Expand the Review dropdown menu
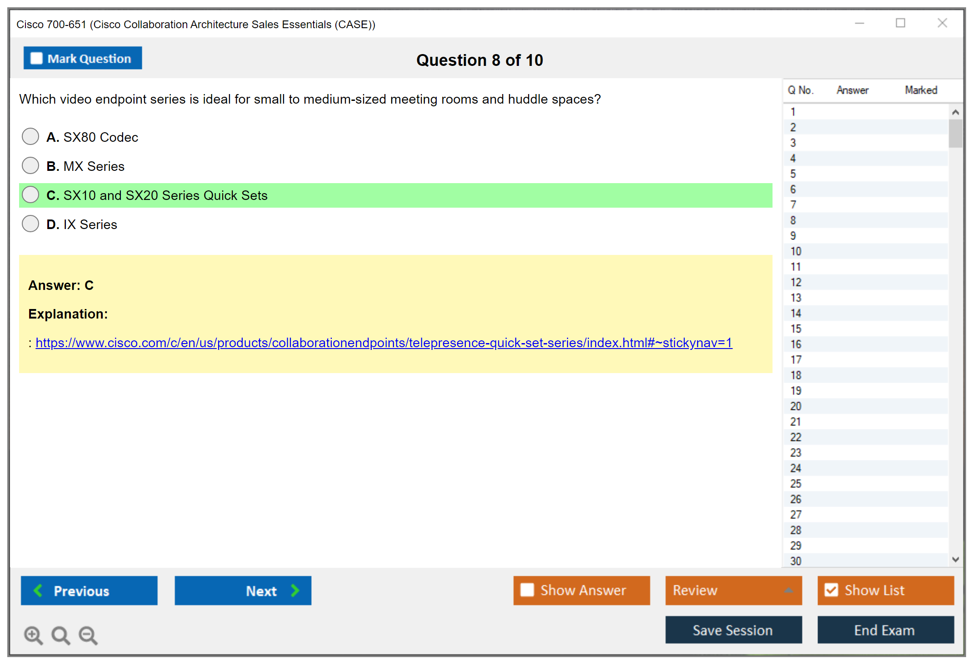The image size is (977, 668). pos(788,590)
